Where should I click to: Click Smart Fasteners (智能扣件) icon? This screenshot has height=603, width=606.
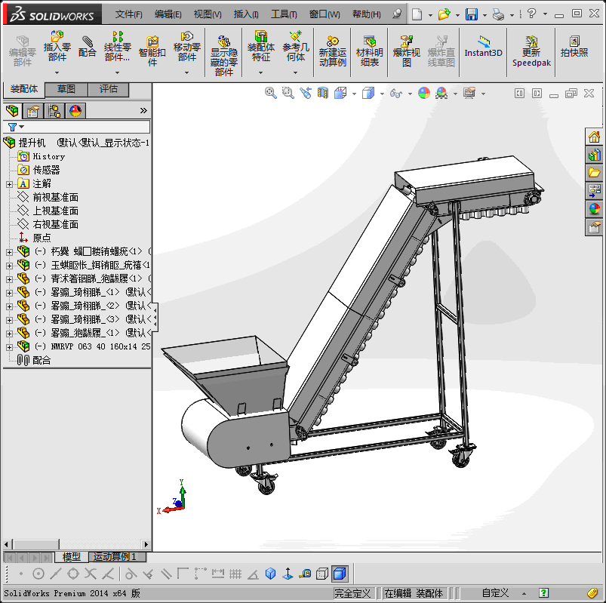click(x=152, y=51)
